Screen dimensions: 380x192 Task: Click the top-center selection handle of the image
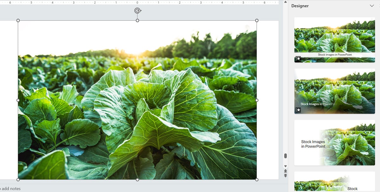137,20
